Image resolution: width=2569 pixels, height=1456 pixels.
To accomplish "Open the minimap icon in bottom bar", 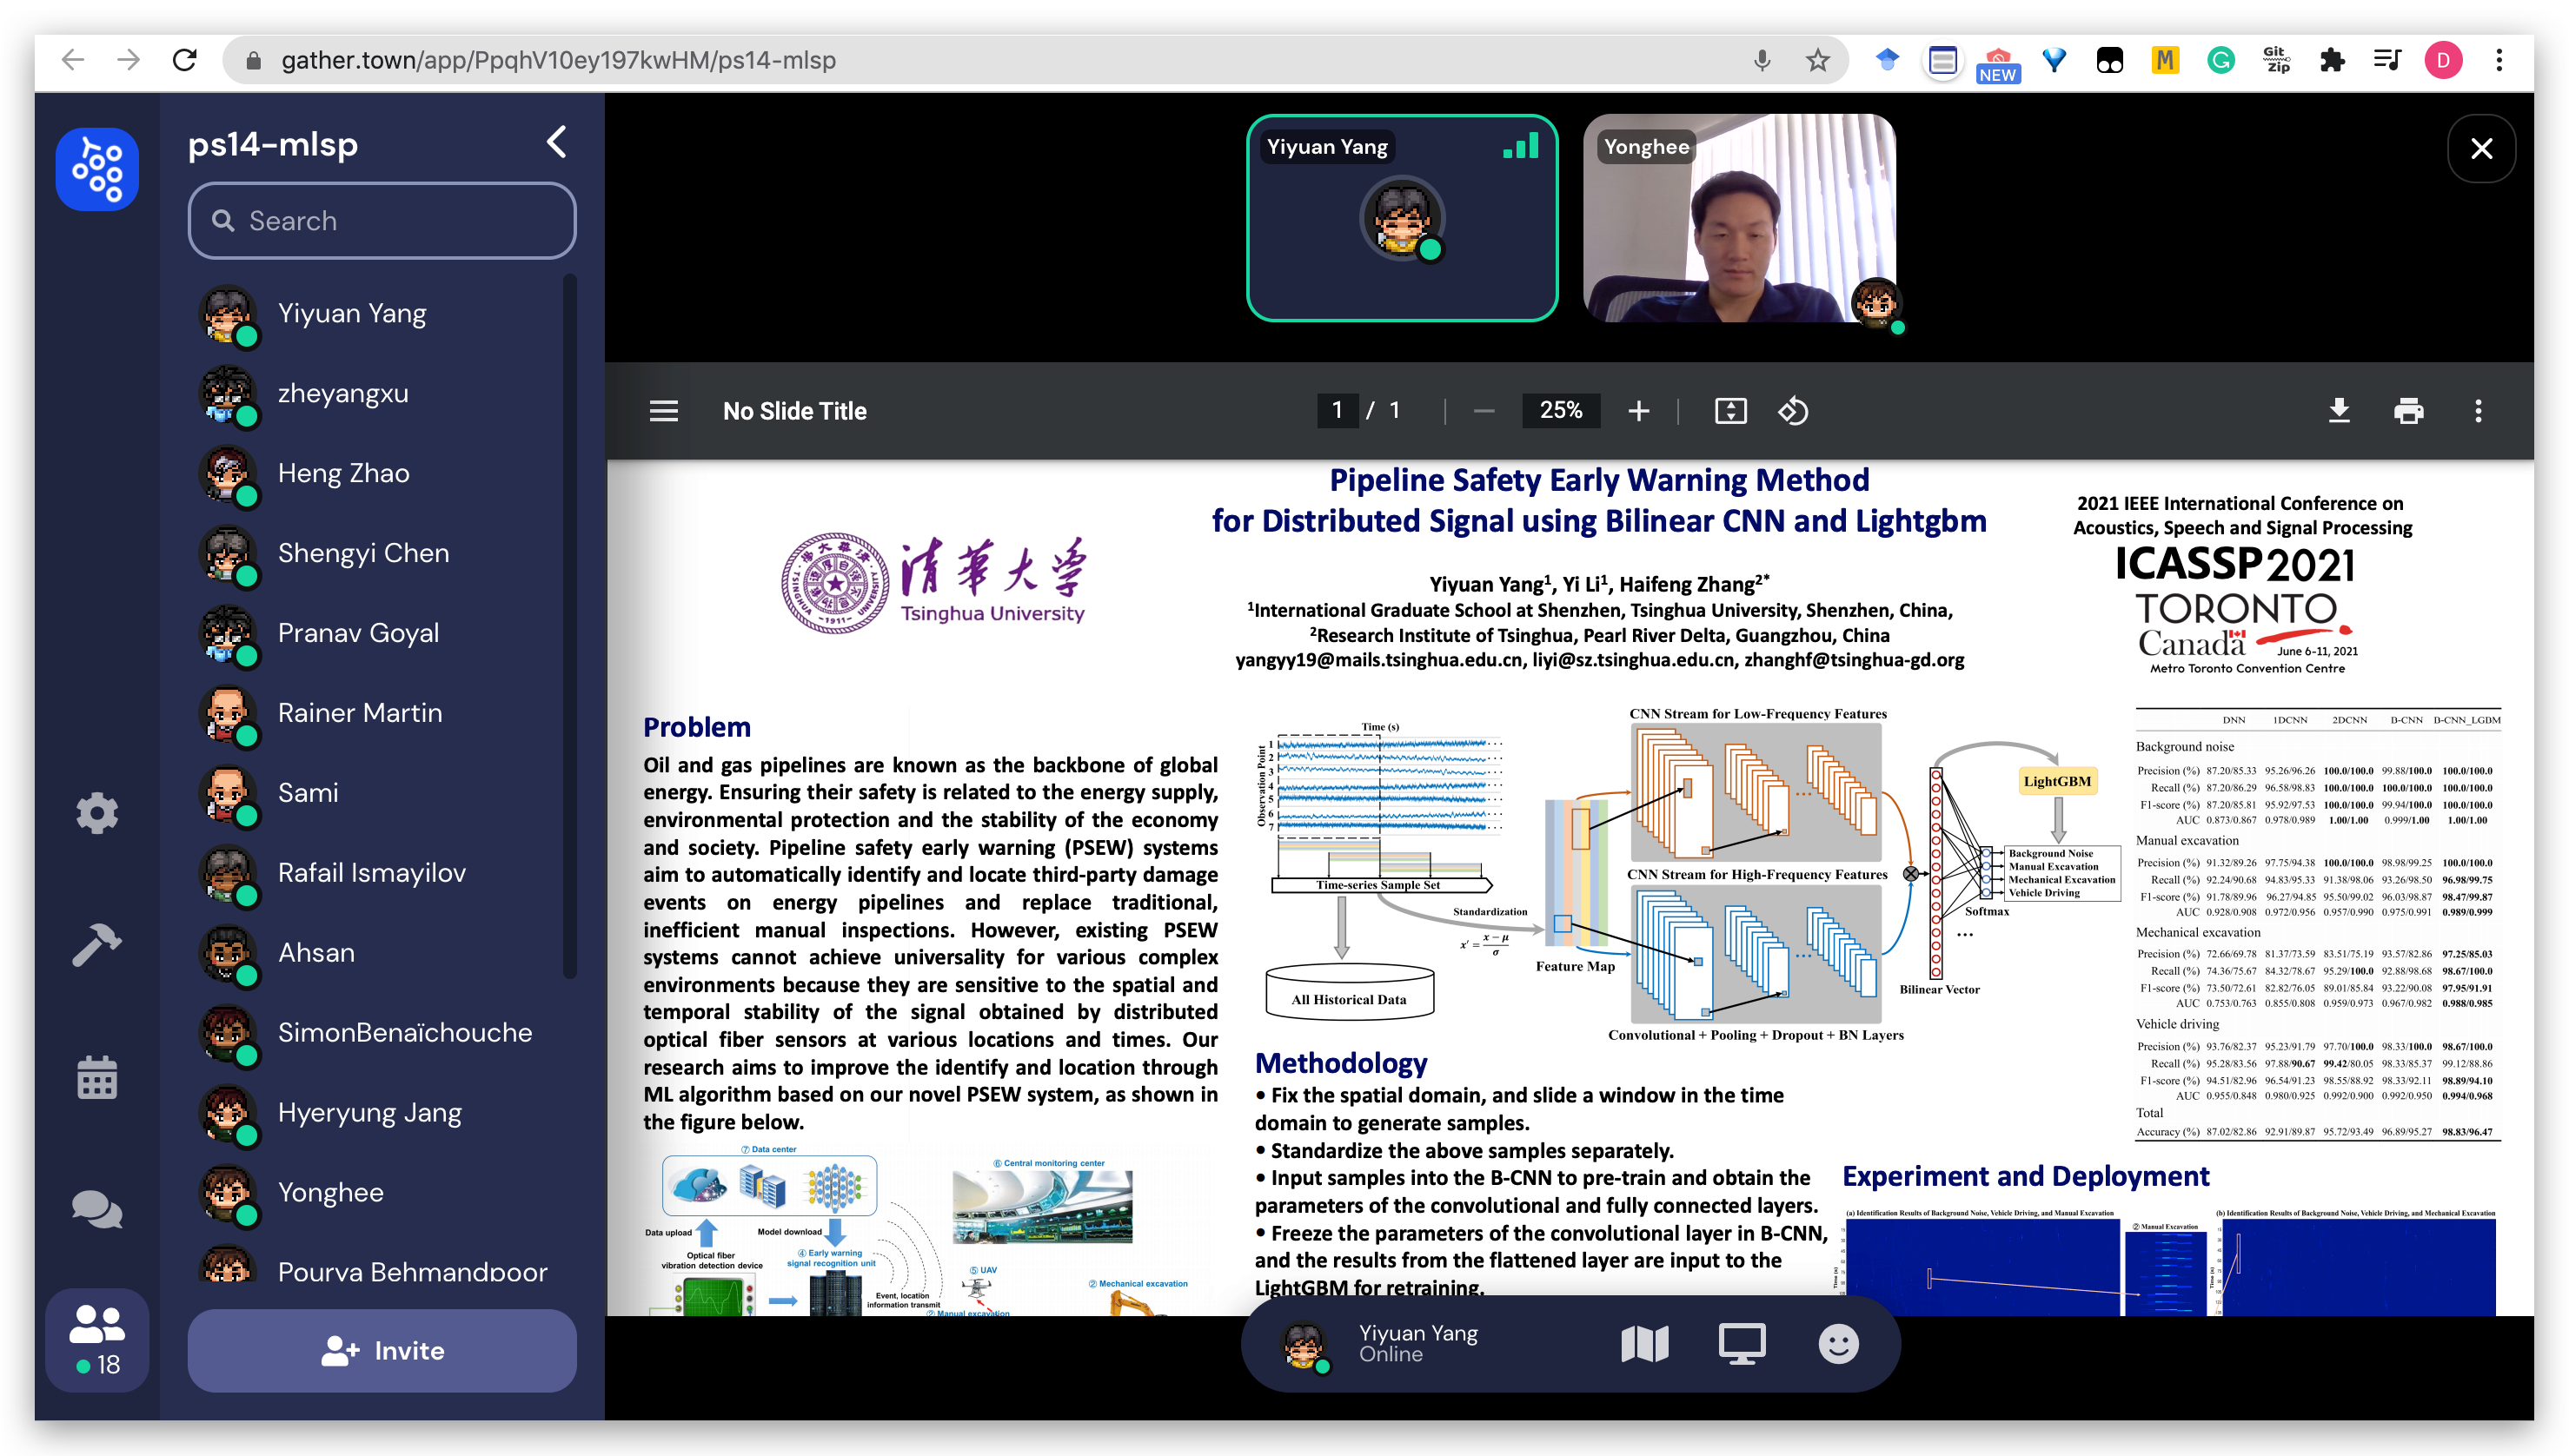I will (x=1644, y=1343).
